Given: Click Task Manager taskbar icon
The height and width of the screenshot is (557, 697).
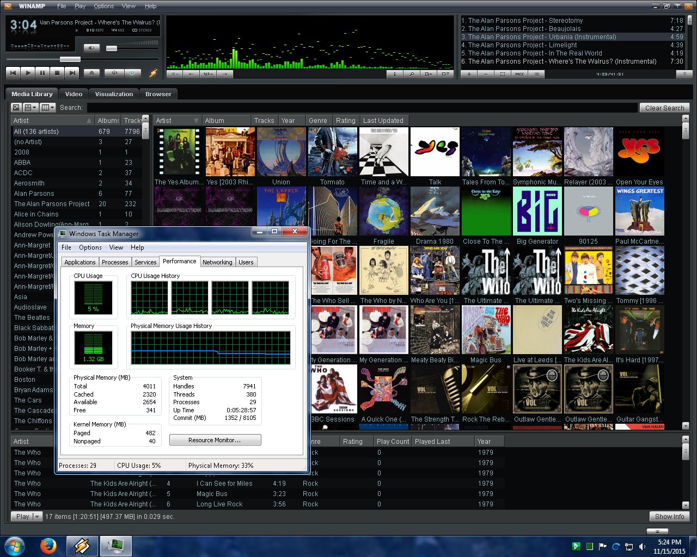Looking at the screenshot, I should point(115,546).
